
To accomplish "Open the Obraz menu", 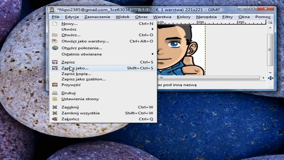I will coord(141,17).
